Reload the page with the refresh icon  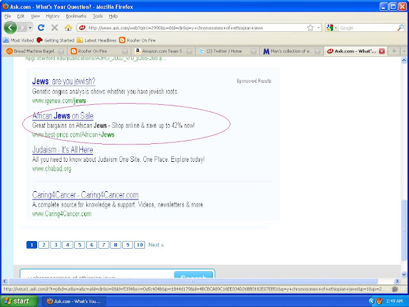tap(41, 28)
